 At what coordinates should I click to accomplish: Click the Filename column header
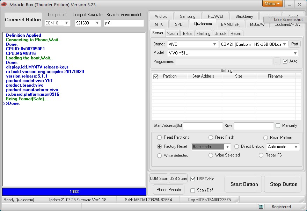276,76
